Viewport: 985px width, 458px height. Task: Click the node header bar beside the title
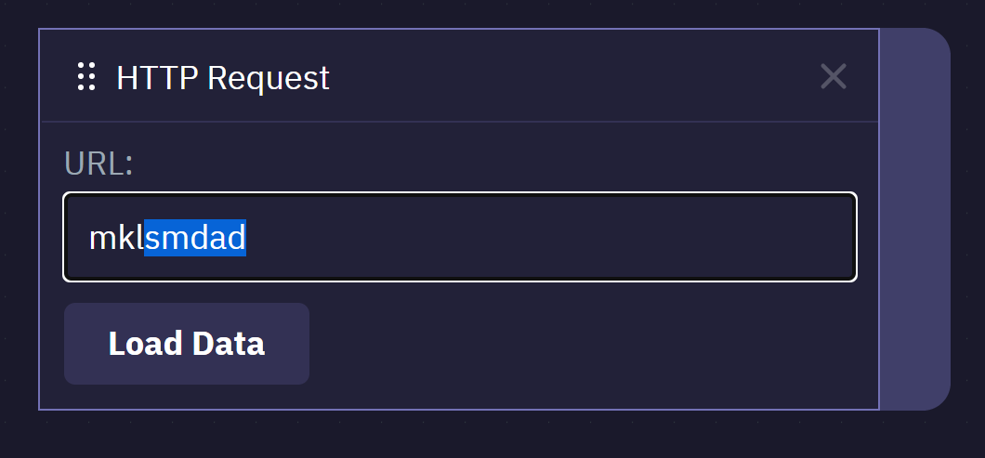click(565, 77)
